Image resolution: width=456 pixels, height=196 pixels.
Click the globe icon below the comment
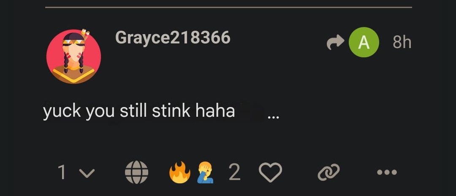pos(137,172)
